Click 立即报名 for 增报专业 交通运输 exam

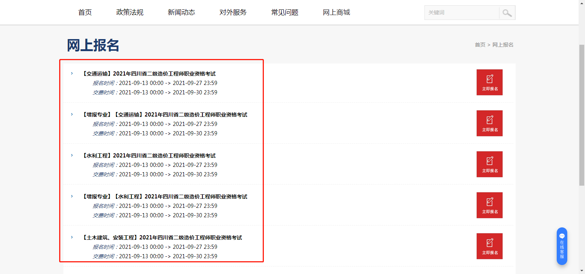(x=489, y=123)
